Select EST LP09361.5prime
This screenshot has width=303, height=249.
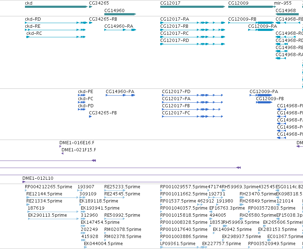click(x=178, y=244)
